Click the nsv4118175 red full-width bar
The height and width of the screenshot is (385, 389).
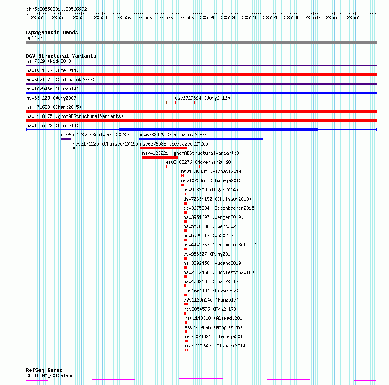coord(201,121)
